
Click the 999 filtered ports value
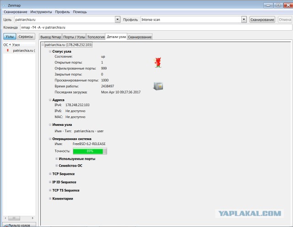pos(104,68)
